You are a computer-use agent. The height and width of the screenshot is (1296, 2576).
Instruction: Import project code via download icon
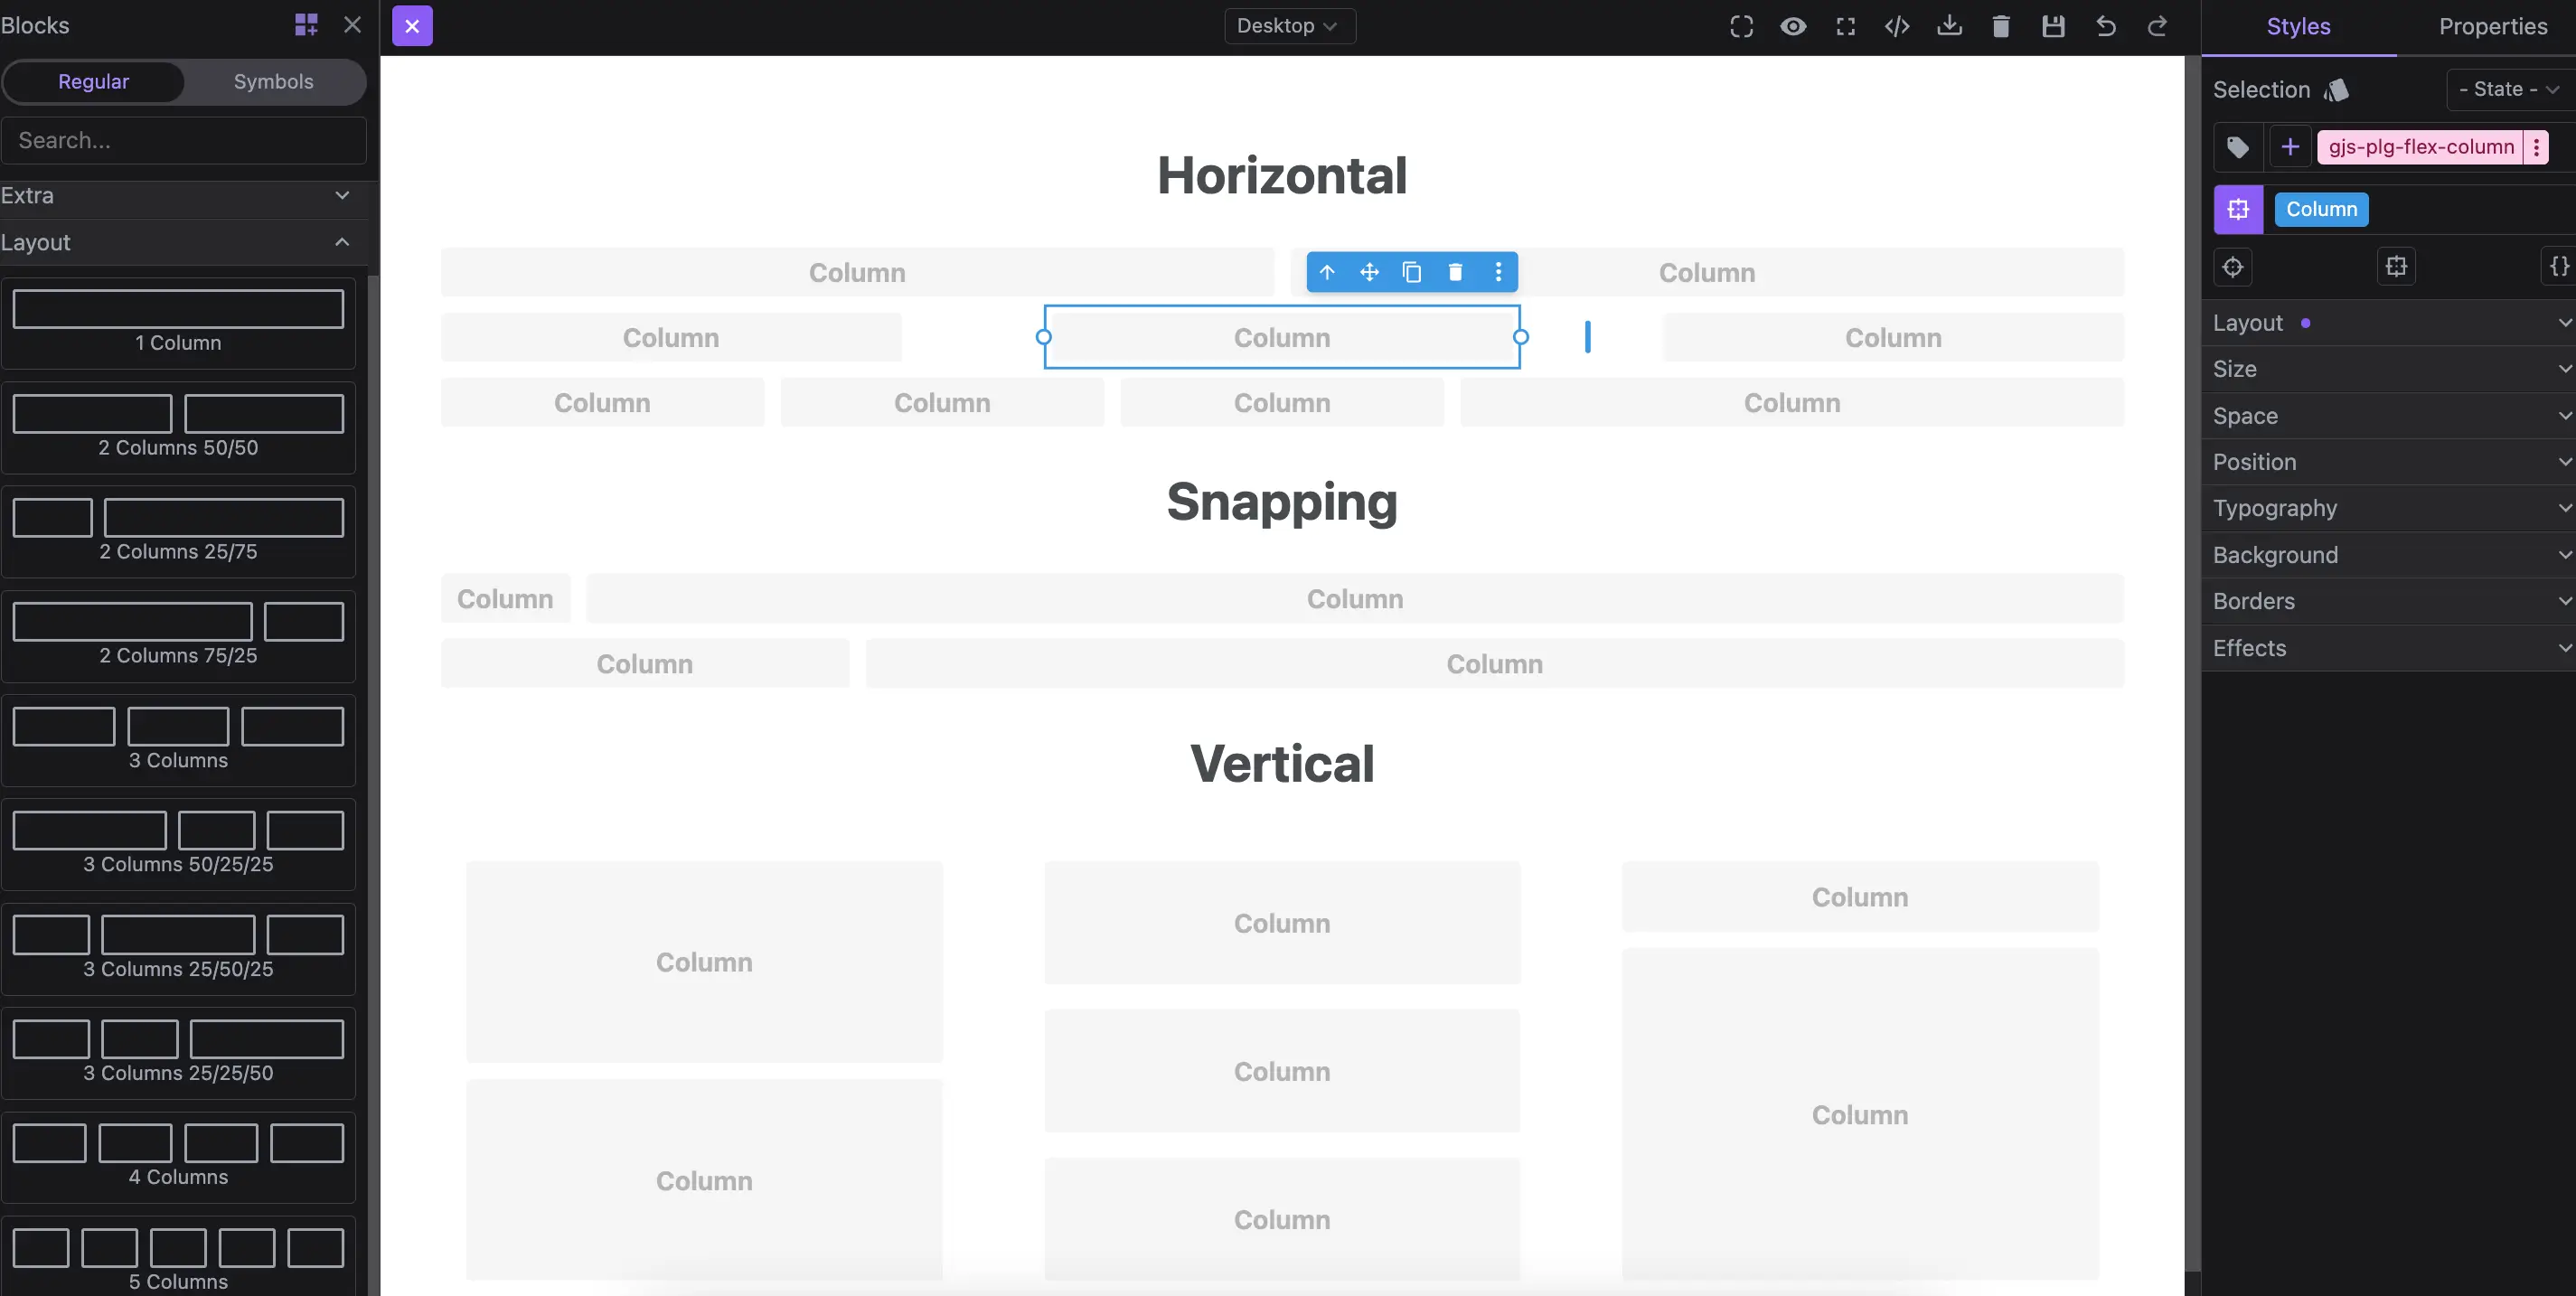pos(1950,26)
